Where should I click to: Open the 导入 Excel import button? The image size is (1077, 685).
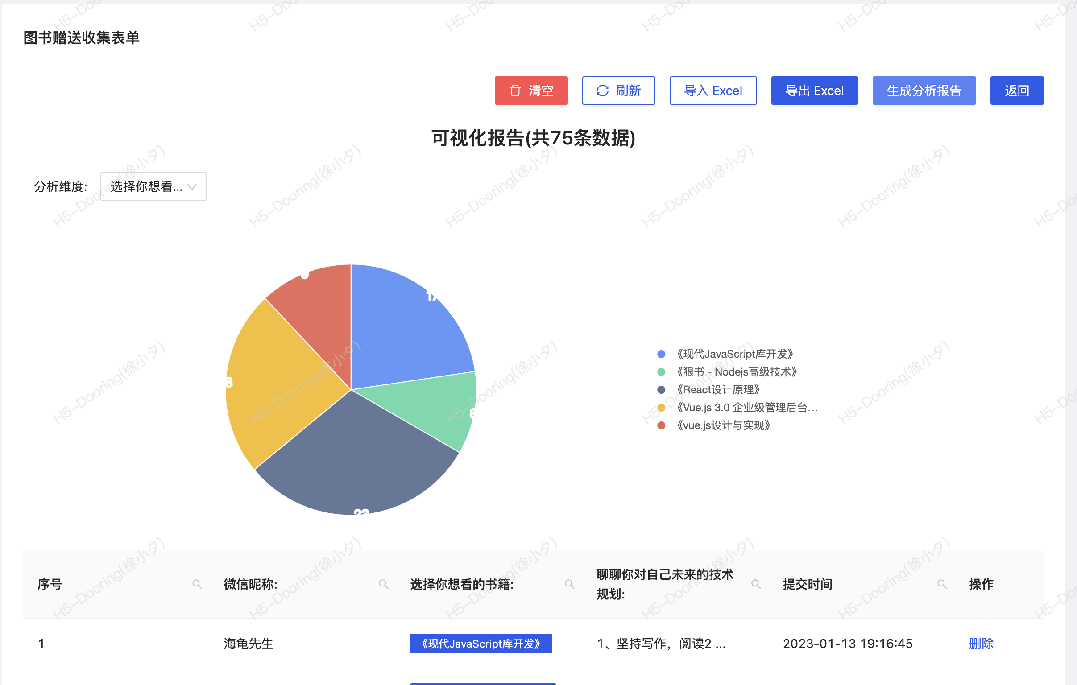[x=713, y=91]
